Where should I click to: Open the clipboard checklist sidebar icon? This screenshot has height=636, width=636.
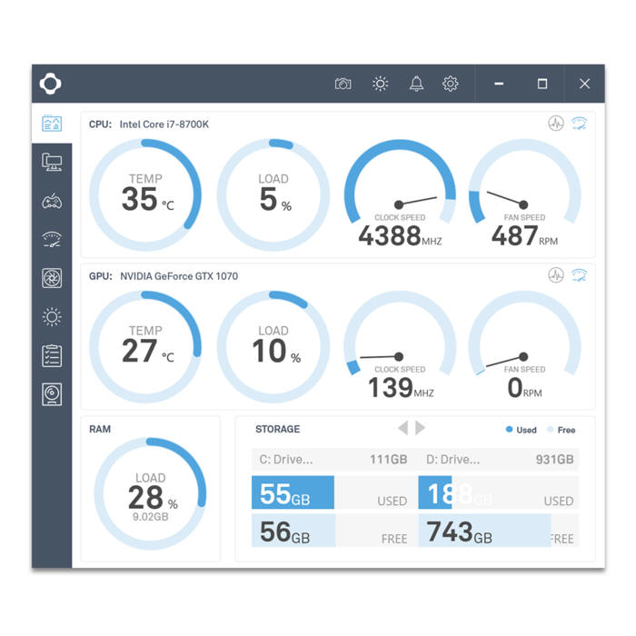pos(52,355)
